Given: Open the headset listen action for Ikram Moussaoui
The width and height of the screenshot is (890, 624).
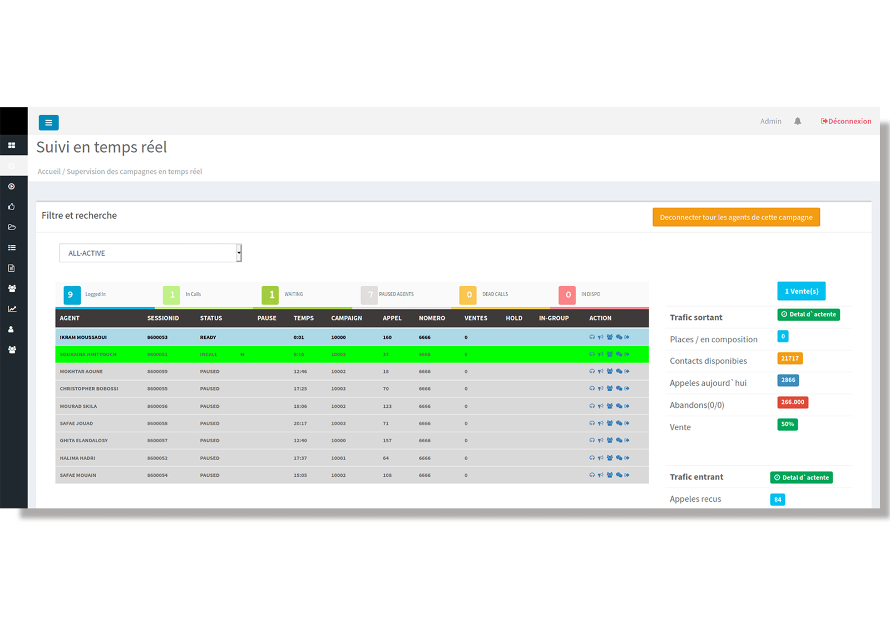Looking at the screenshot, I should pyautogui.click(x=592, y=337).
